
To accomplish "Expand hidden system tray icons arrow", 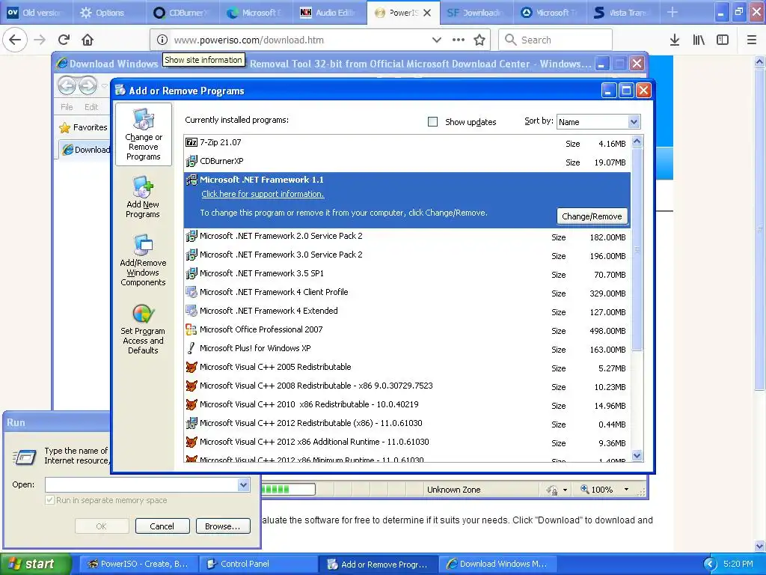I will 710,565.
